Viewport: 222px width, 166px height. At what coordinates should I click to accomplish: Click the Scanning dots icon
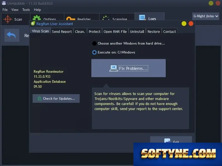point(106,18)
